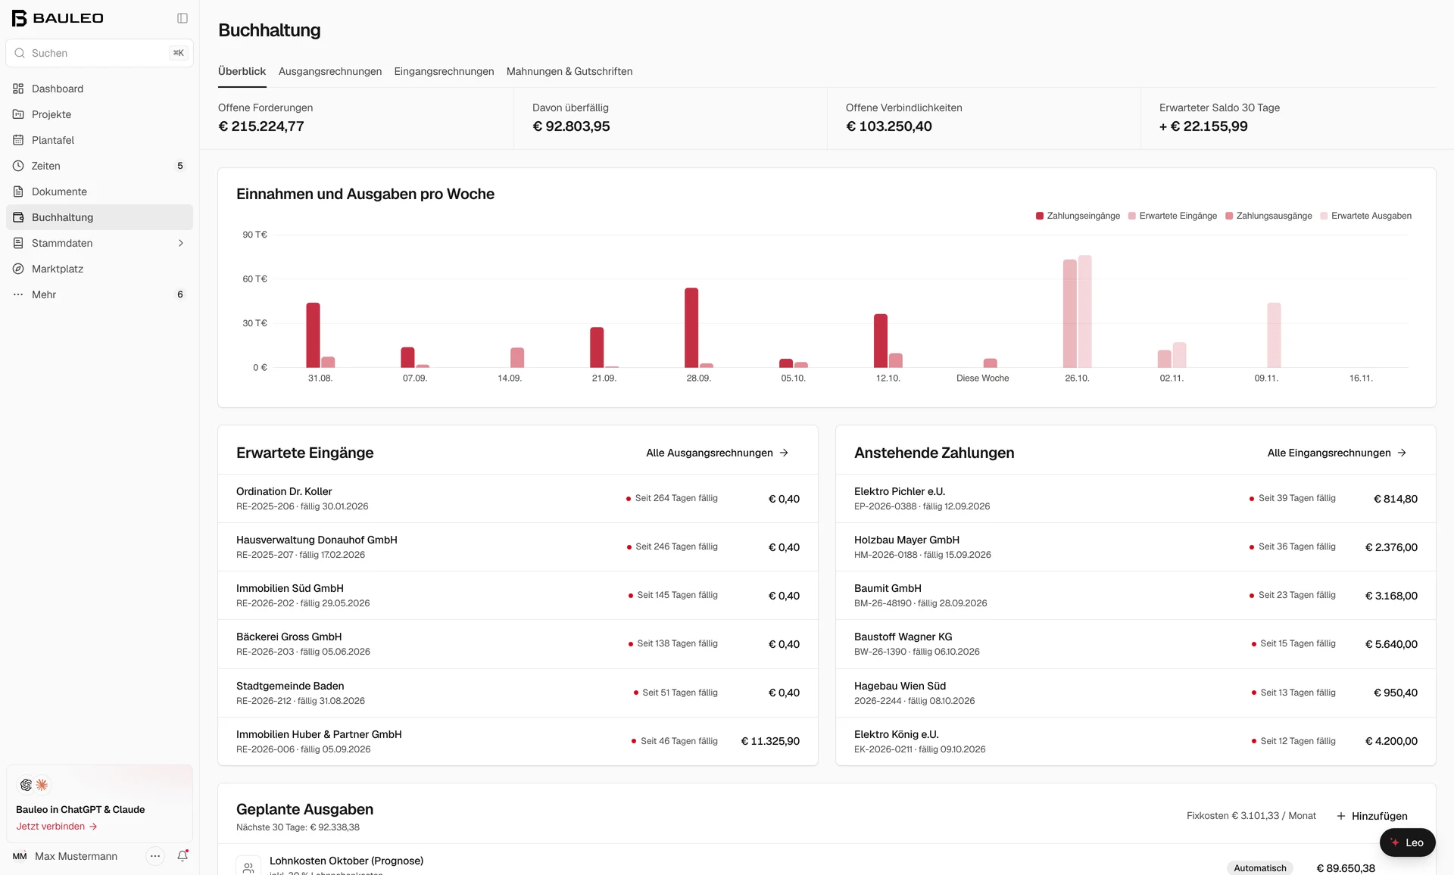Viewport: 1454px width, 875px height.
Task: Open notifications bell icon
Action: tap(183, 856)
